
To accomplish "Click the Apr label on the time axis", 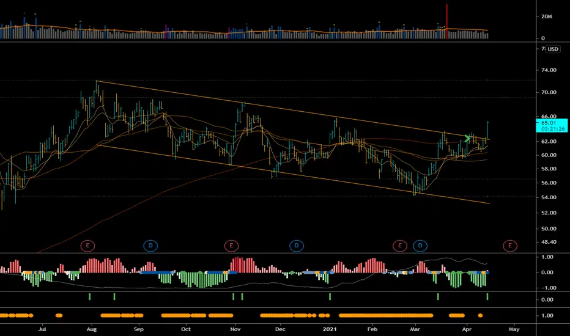I will click(467, 329).
